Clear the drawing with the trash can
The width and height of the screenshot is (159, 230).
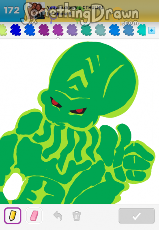(77, 216)
